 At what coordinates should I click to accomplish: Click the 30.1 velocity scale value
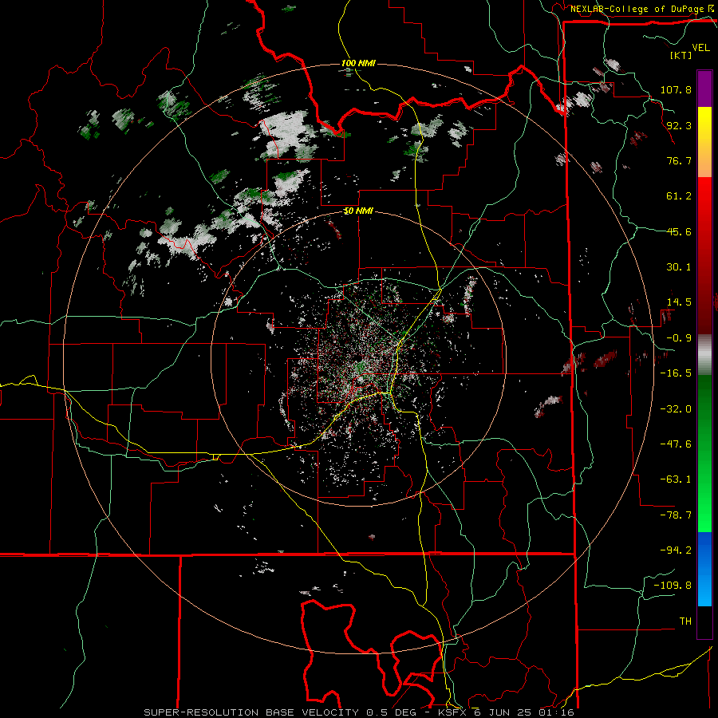pos(679,267)
